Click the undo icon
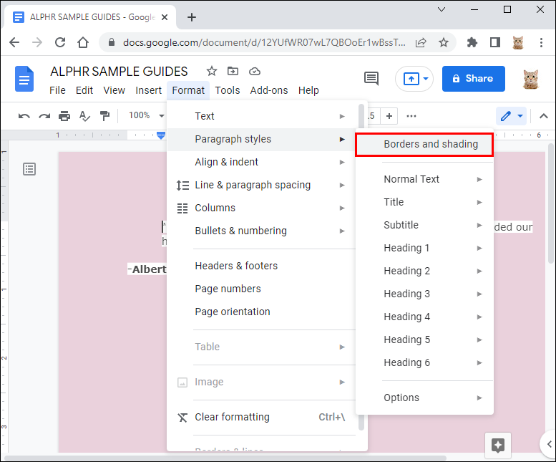The height and width of the screenshot is (462, 556). pos(24,116)
